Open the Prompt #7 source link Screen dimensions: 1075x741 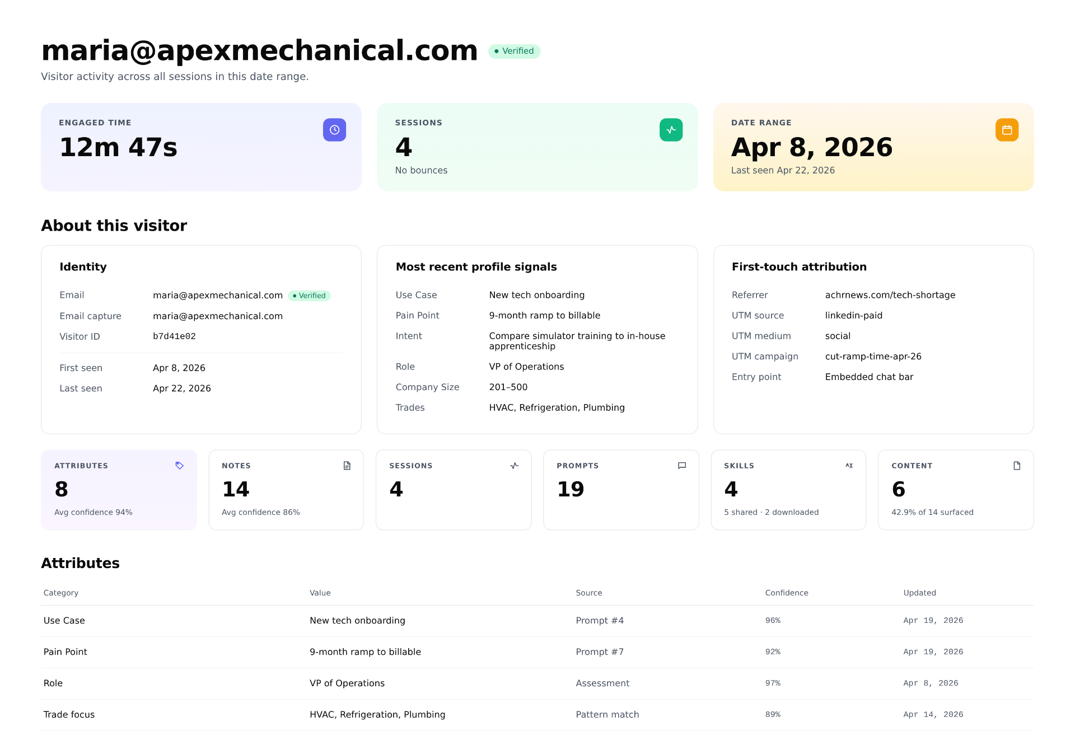(x=600, y=652)
